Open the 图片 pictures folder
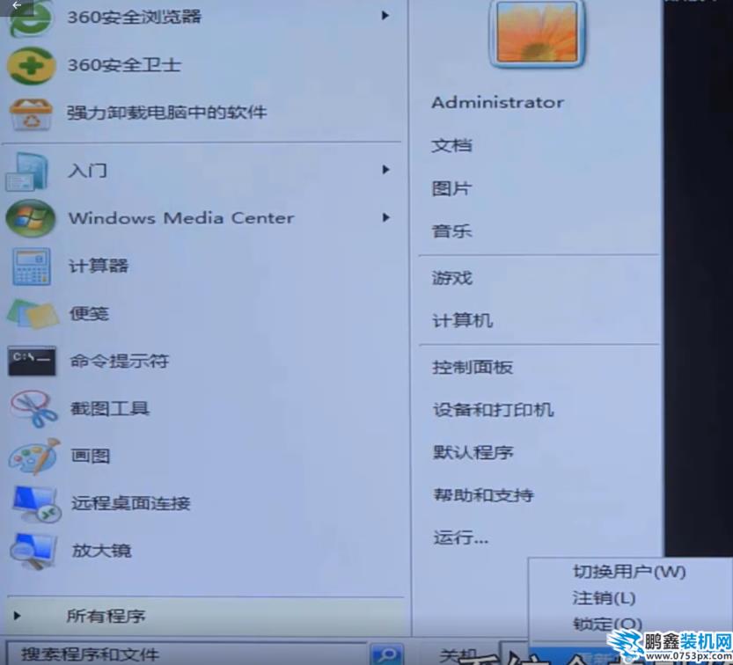733x665 pixels. (451, 188)
